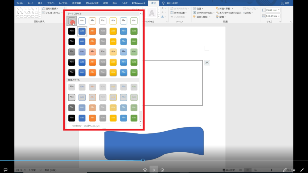Switch to the 挿入 ribbon tab
308x173 pixels.
40,3
